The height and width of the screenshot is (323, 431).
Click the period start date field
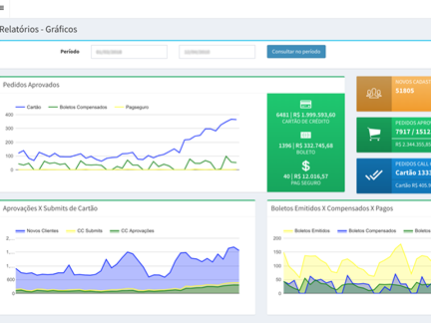pyautogui.click(x=129, y=52)
